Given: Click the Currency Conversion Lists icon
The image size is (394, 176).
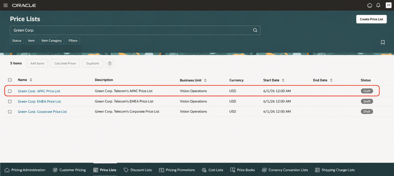Looking at the screenshot, I should click(264, 170).
